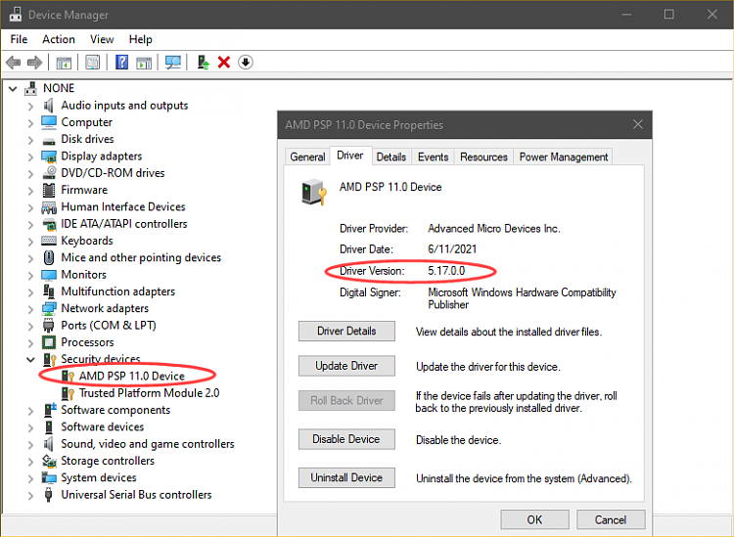Click the Audio inputs and outputs speaker icon

[x=48, y=106]
